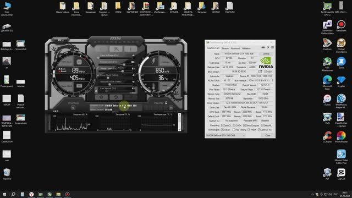The width and height of the screenshot is (352, 198).
Task: Show hidden system tray icons
Action: [x=312, y=194]
